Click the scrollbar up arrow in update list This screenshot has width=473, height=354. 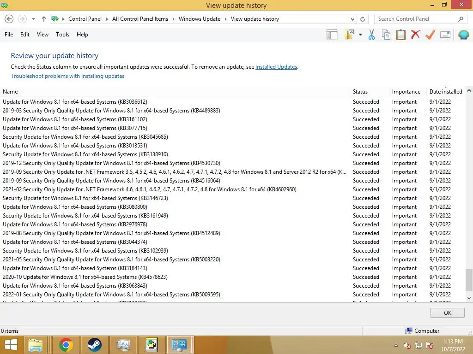pos(469,90)
